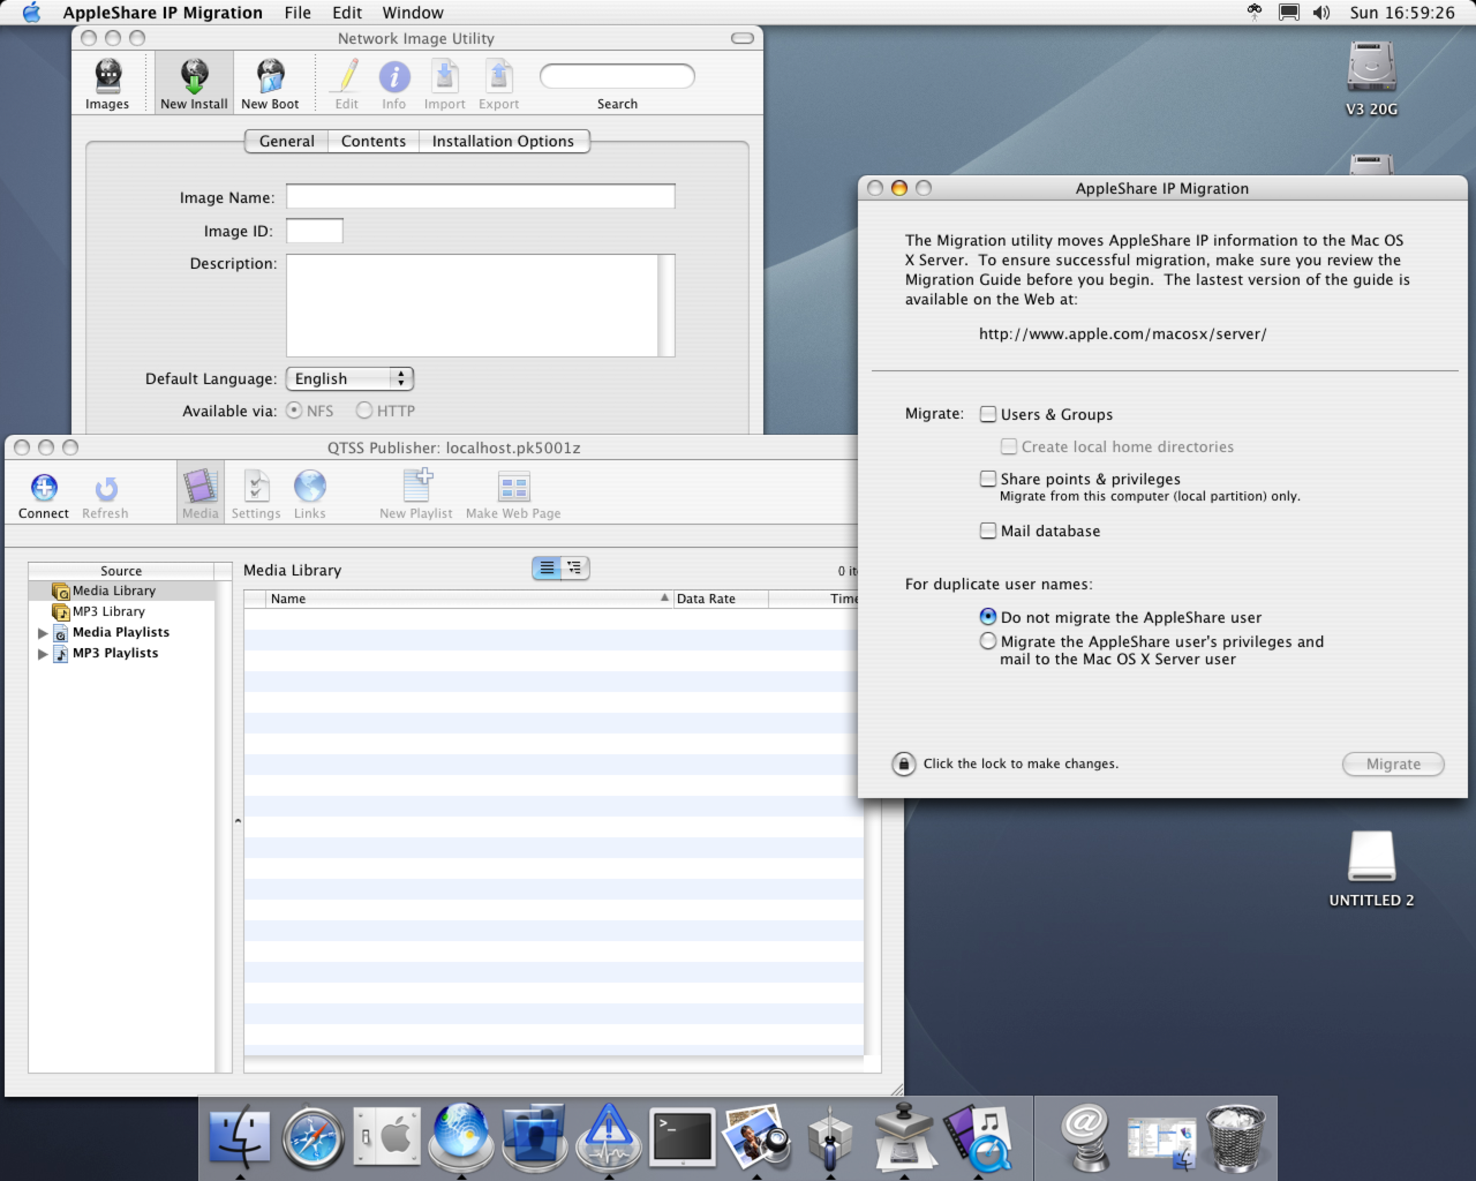This screenshot has width=1476, height=1181.
Task: Click the Make Web Page icon
Action: click(x=514, y=494)
